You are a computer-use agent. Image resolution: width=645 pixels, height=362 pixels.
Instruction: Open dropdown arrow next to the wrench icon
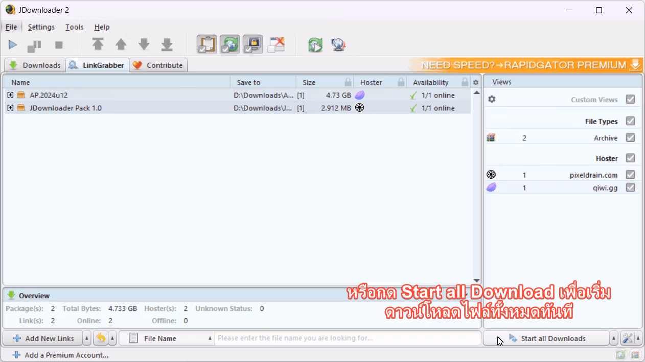[638, 338]
